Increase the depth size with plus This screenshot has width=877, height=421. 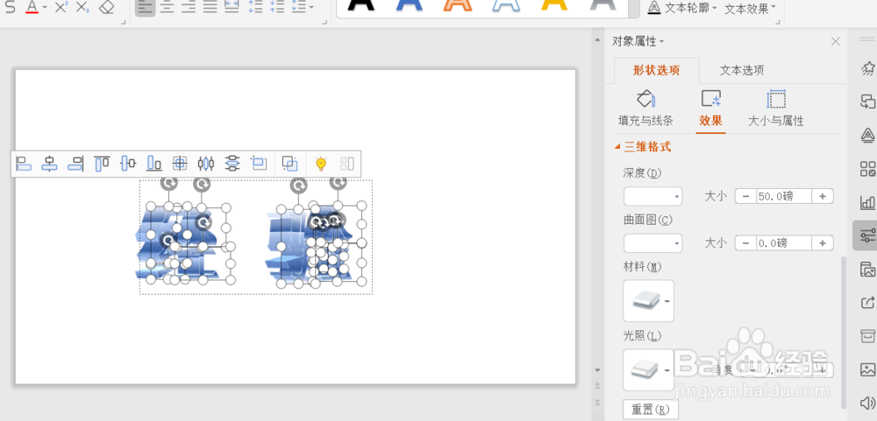click(x=823, y=197)
